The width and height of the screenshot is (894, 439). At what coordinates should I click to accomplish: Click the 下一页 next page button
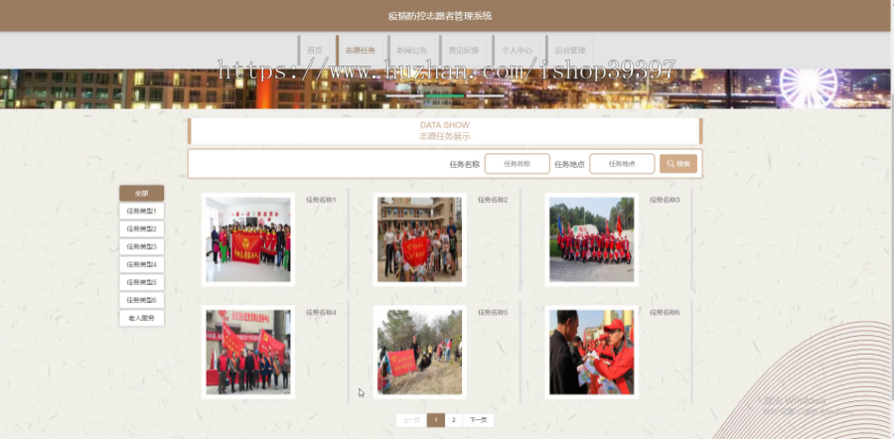pyautogui.click(x=478, y=420)
